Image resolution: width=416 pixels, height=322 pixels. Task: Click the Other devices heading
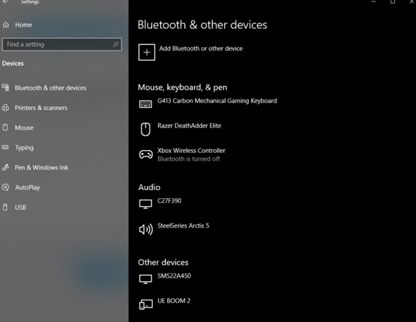click(163, 262)
